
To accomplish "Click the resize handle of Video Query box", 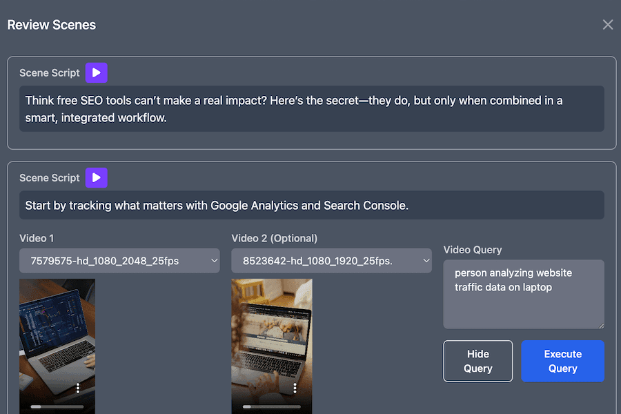I will (600, 325).
